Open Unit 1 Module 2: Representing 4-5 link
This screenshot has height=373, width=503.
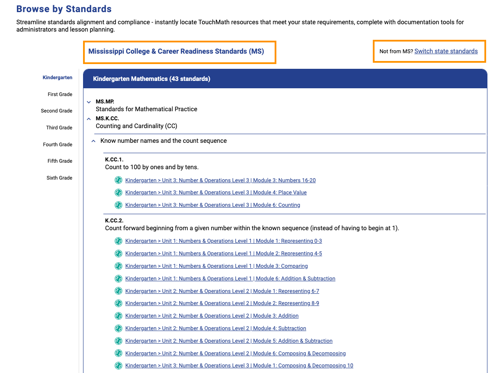click(x=224, y=254)
